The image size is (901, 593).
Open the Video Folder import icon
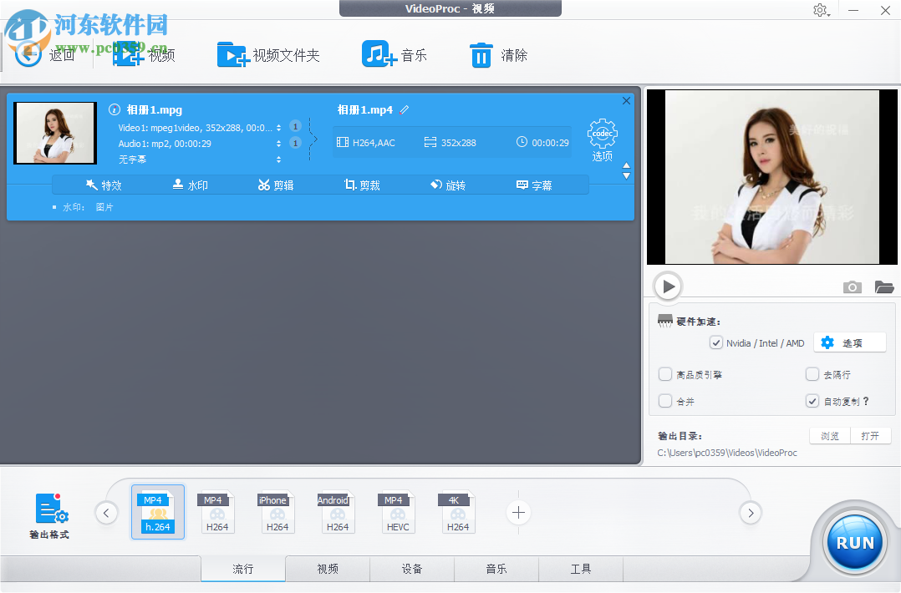coord(232,53)
